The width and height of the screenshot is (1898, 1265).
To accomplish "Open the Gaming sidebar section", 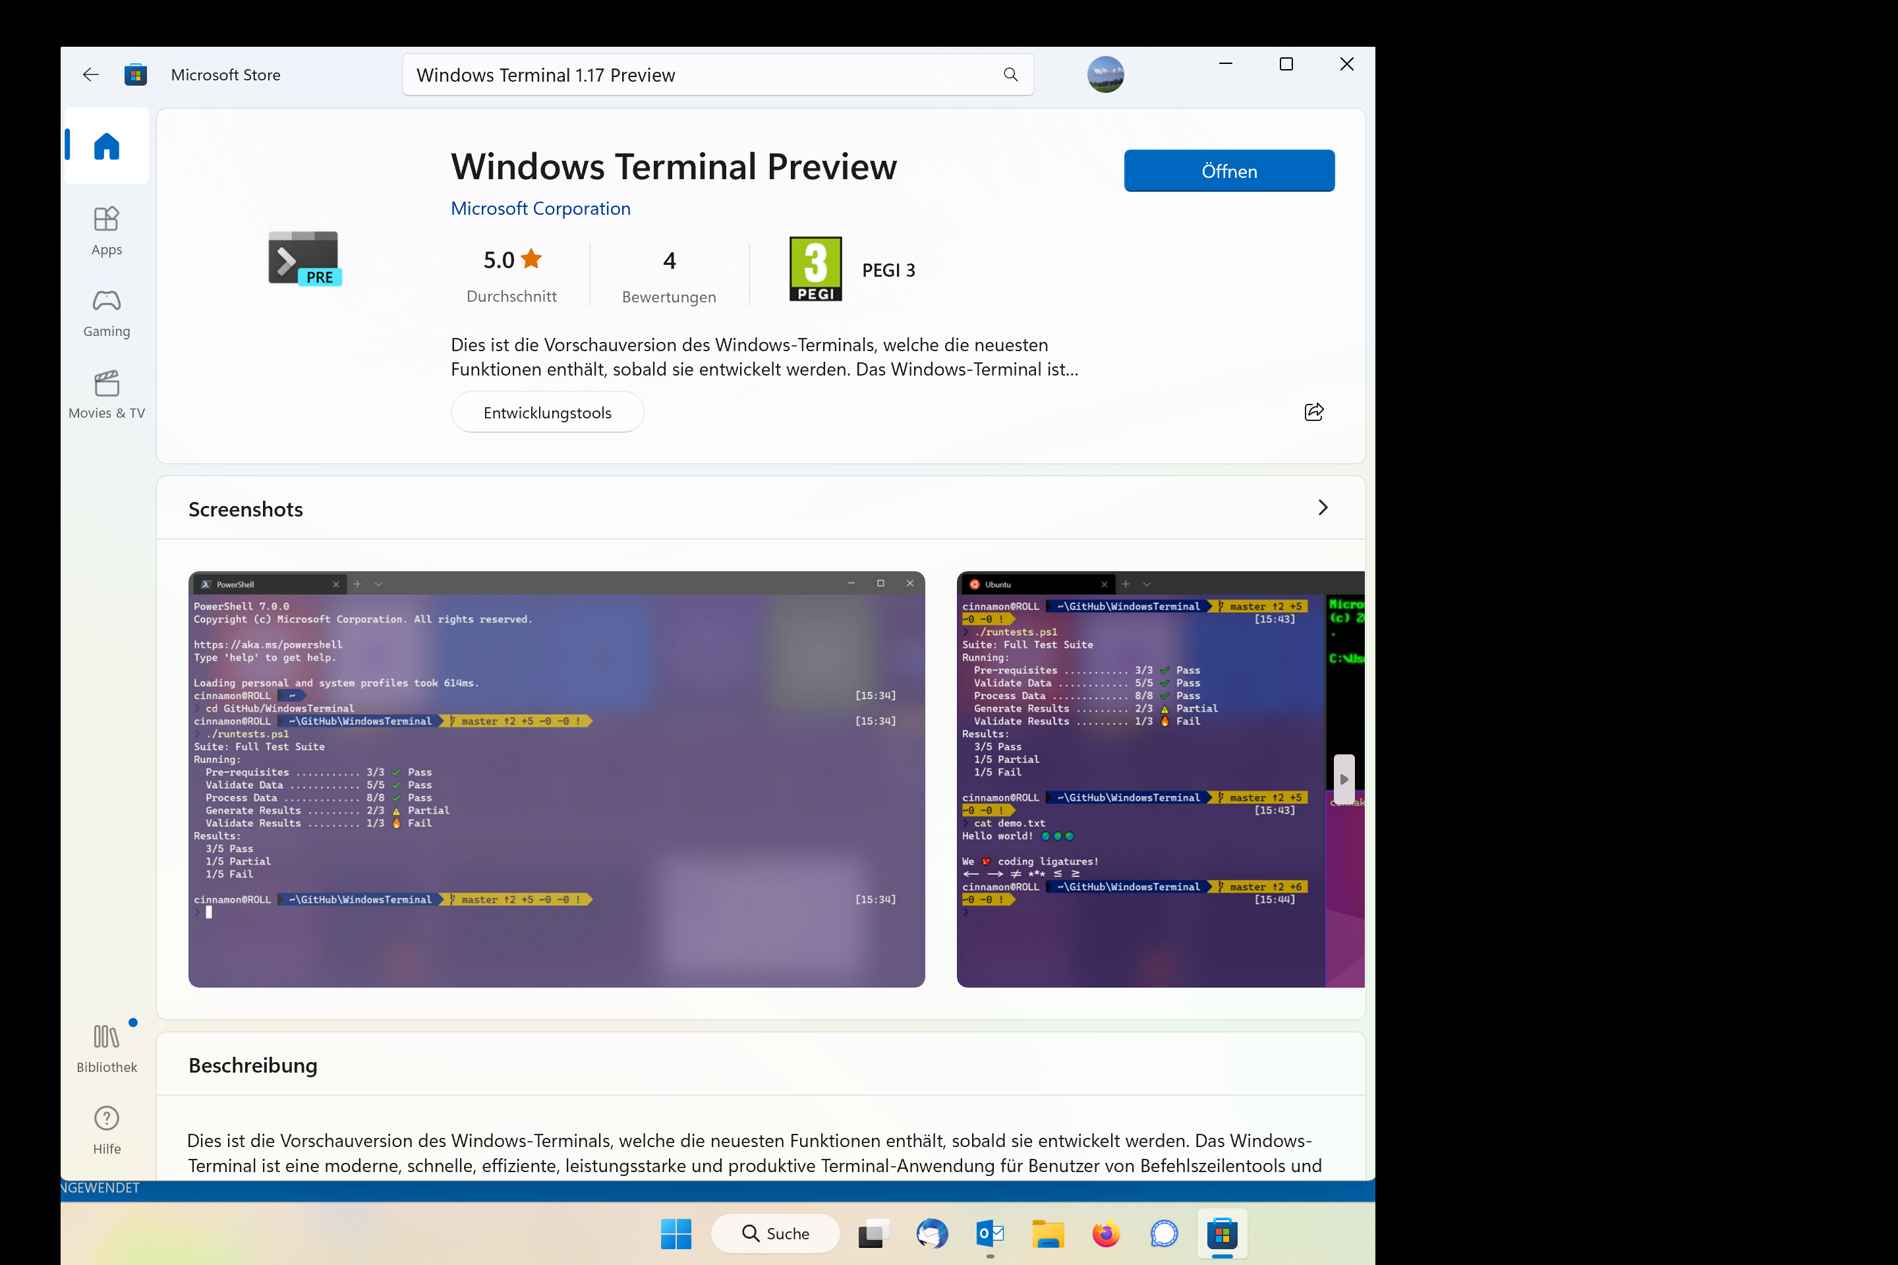I will [x=107, y=313].
